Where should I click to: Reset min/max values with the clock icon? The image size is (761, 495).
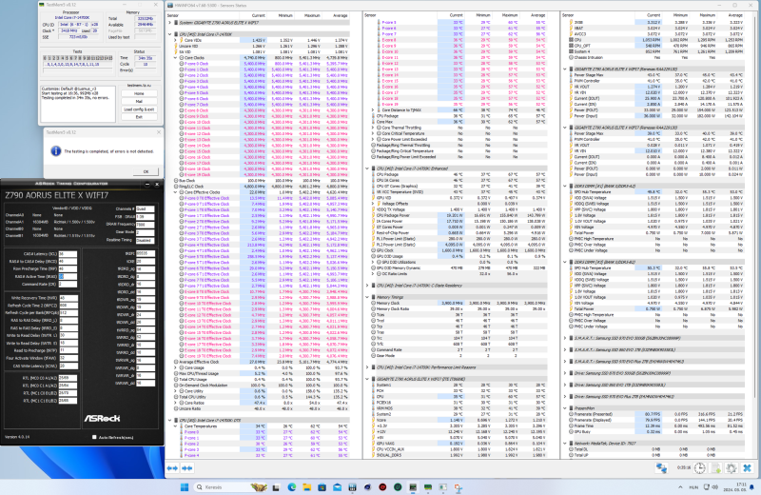699,468
